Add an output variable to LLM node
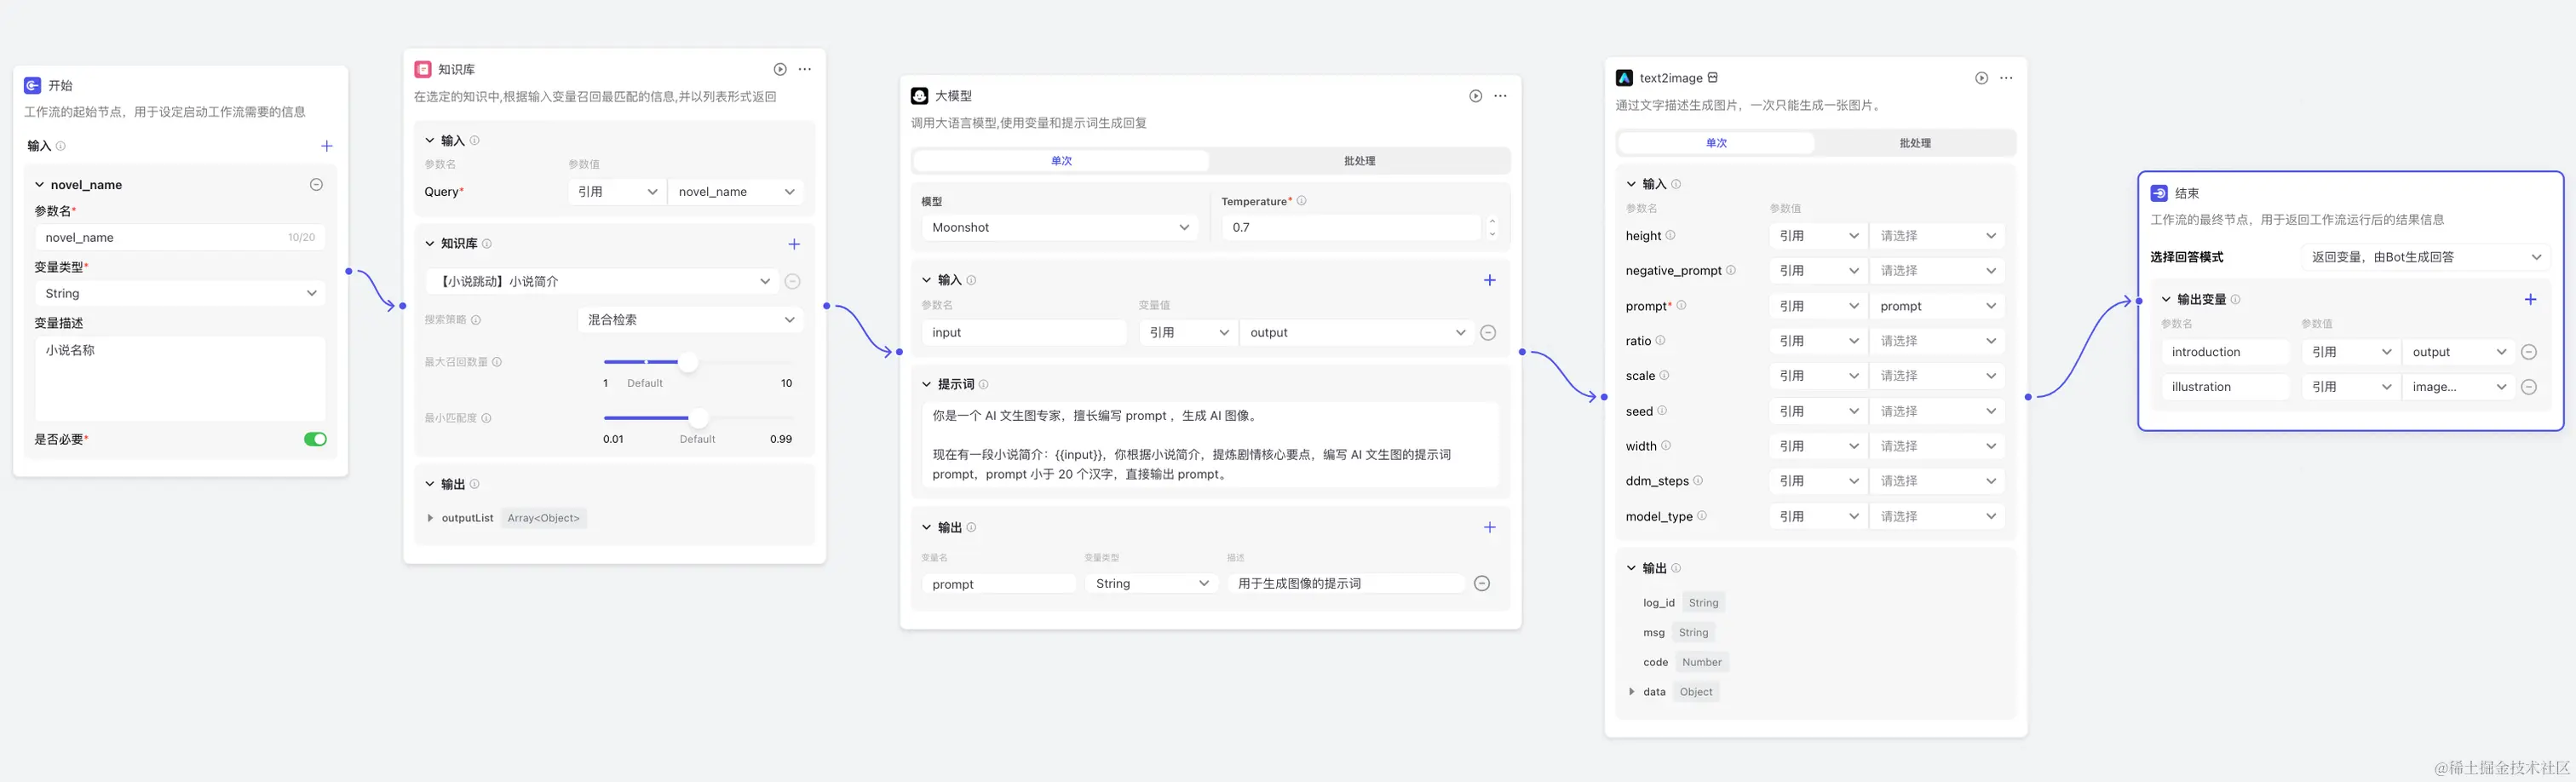The image size is (2576, 782). coord(1490,528)
